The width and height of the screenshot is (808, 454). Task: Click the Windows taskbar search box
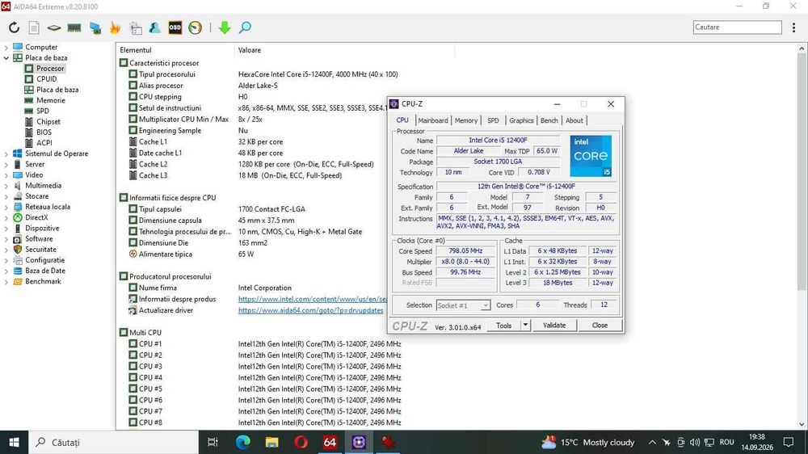pos(113,442)
